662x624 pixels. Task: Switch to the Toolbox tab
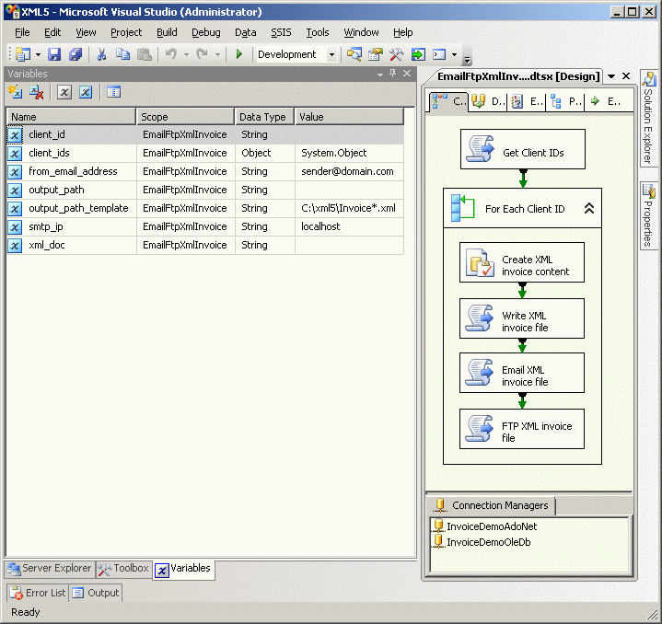click(x=123, y=569)
